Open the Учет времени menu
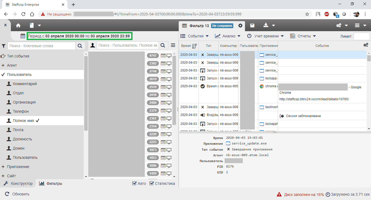Image resolution: width=371 pixels, height=200 pixels. [265, 36]
